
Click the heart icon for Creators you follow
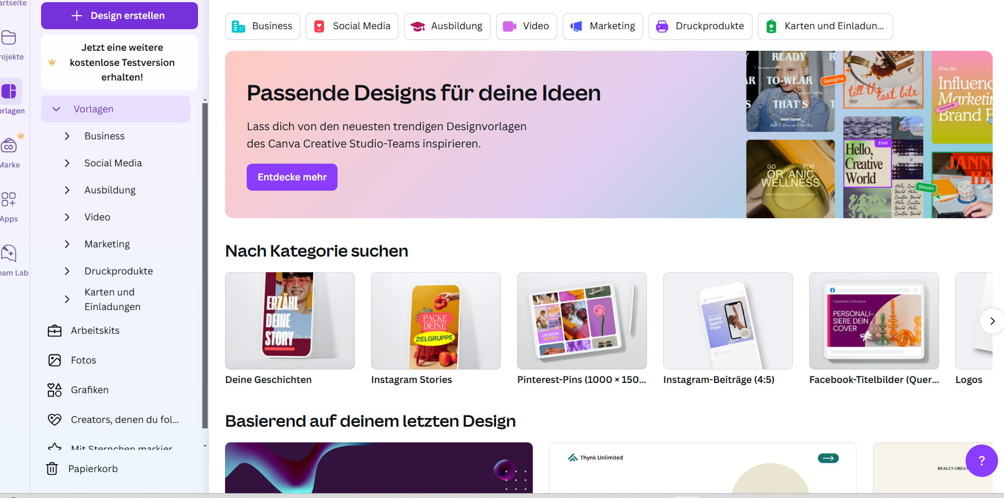point(55,420)
